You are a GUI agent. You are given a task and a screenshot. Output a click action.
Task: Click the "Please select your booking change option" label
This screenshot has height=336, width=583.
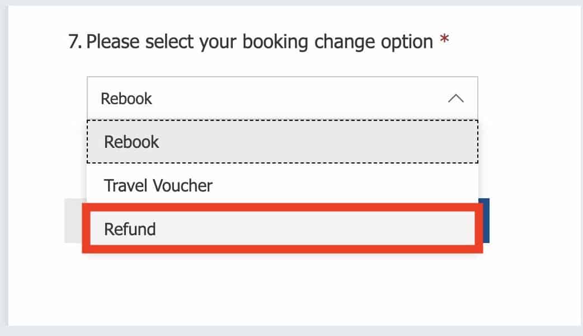(x=260, y=42)
